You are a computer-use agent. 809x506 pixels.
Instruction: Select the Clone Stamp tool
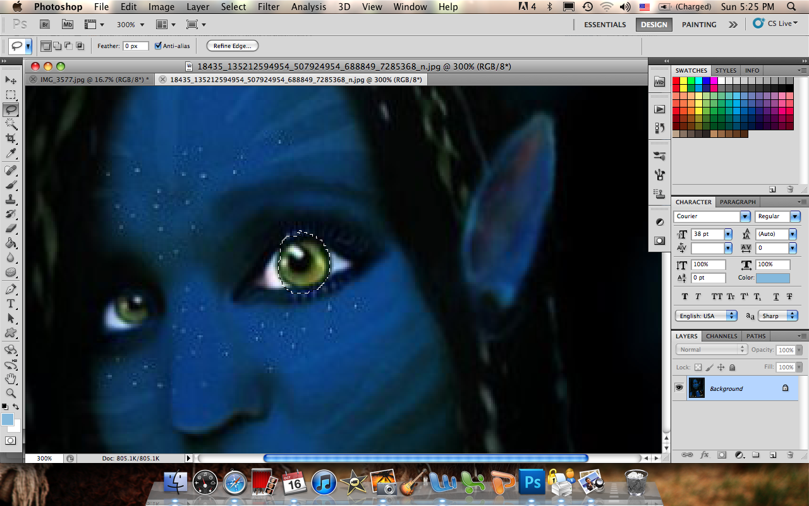(x=11, y=199)
